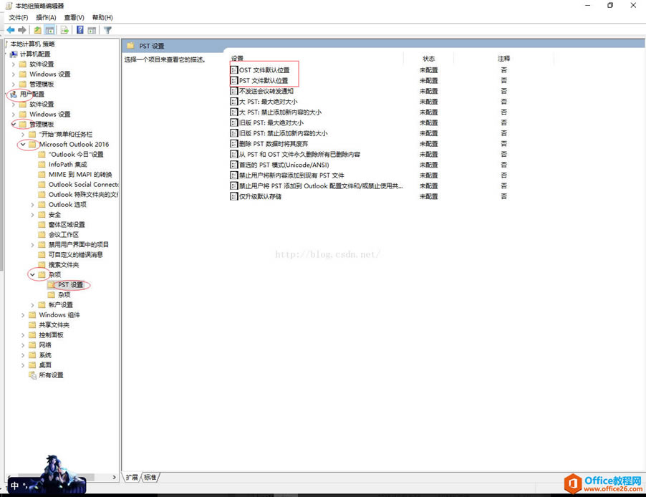Click the folder icon of InfoPath 集成
Screen dimensions: 646x497
pos(42,165)
